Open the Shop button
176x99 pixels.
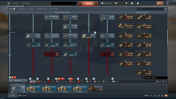pos(160,3)
